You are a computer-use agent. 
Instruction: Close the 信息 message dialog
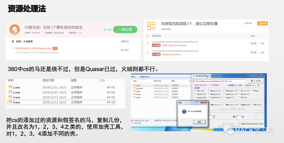click(204, 102)
